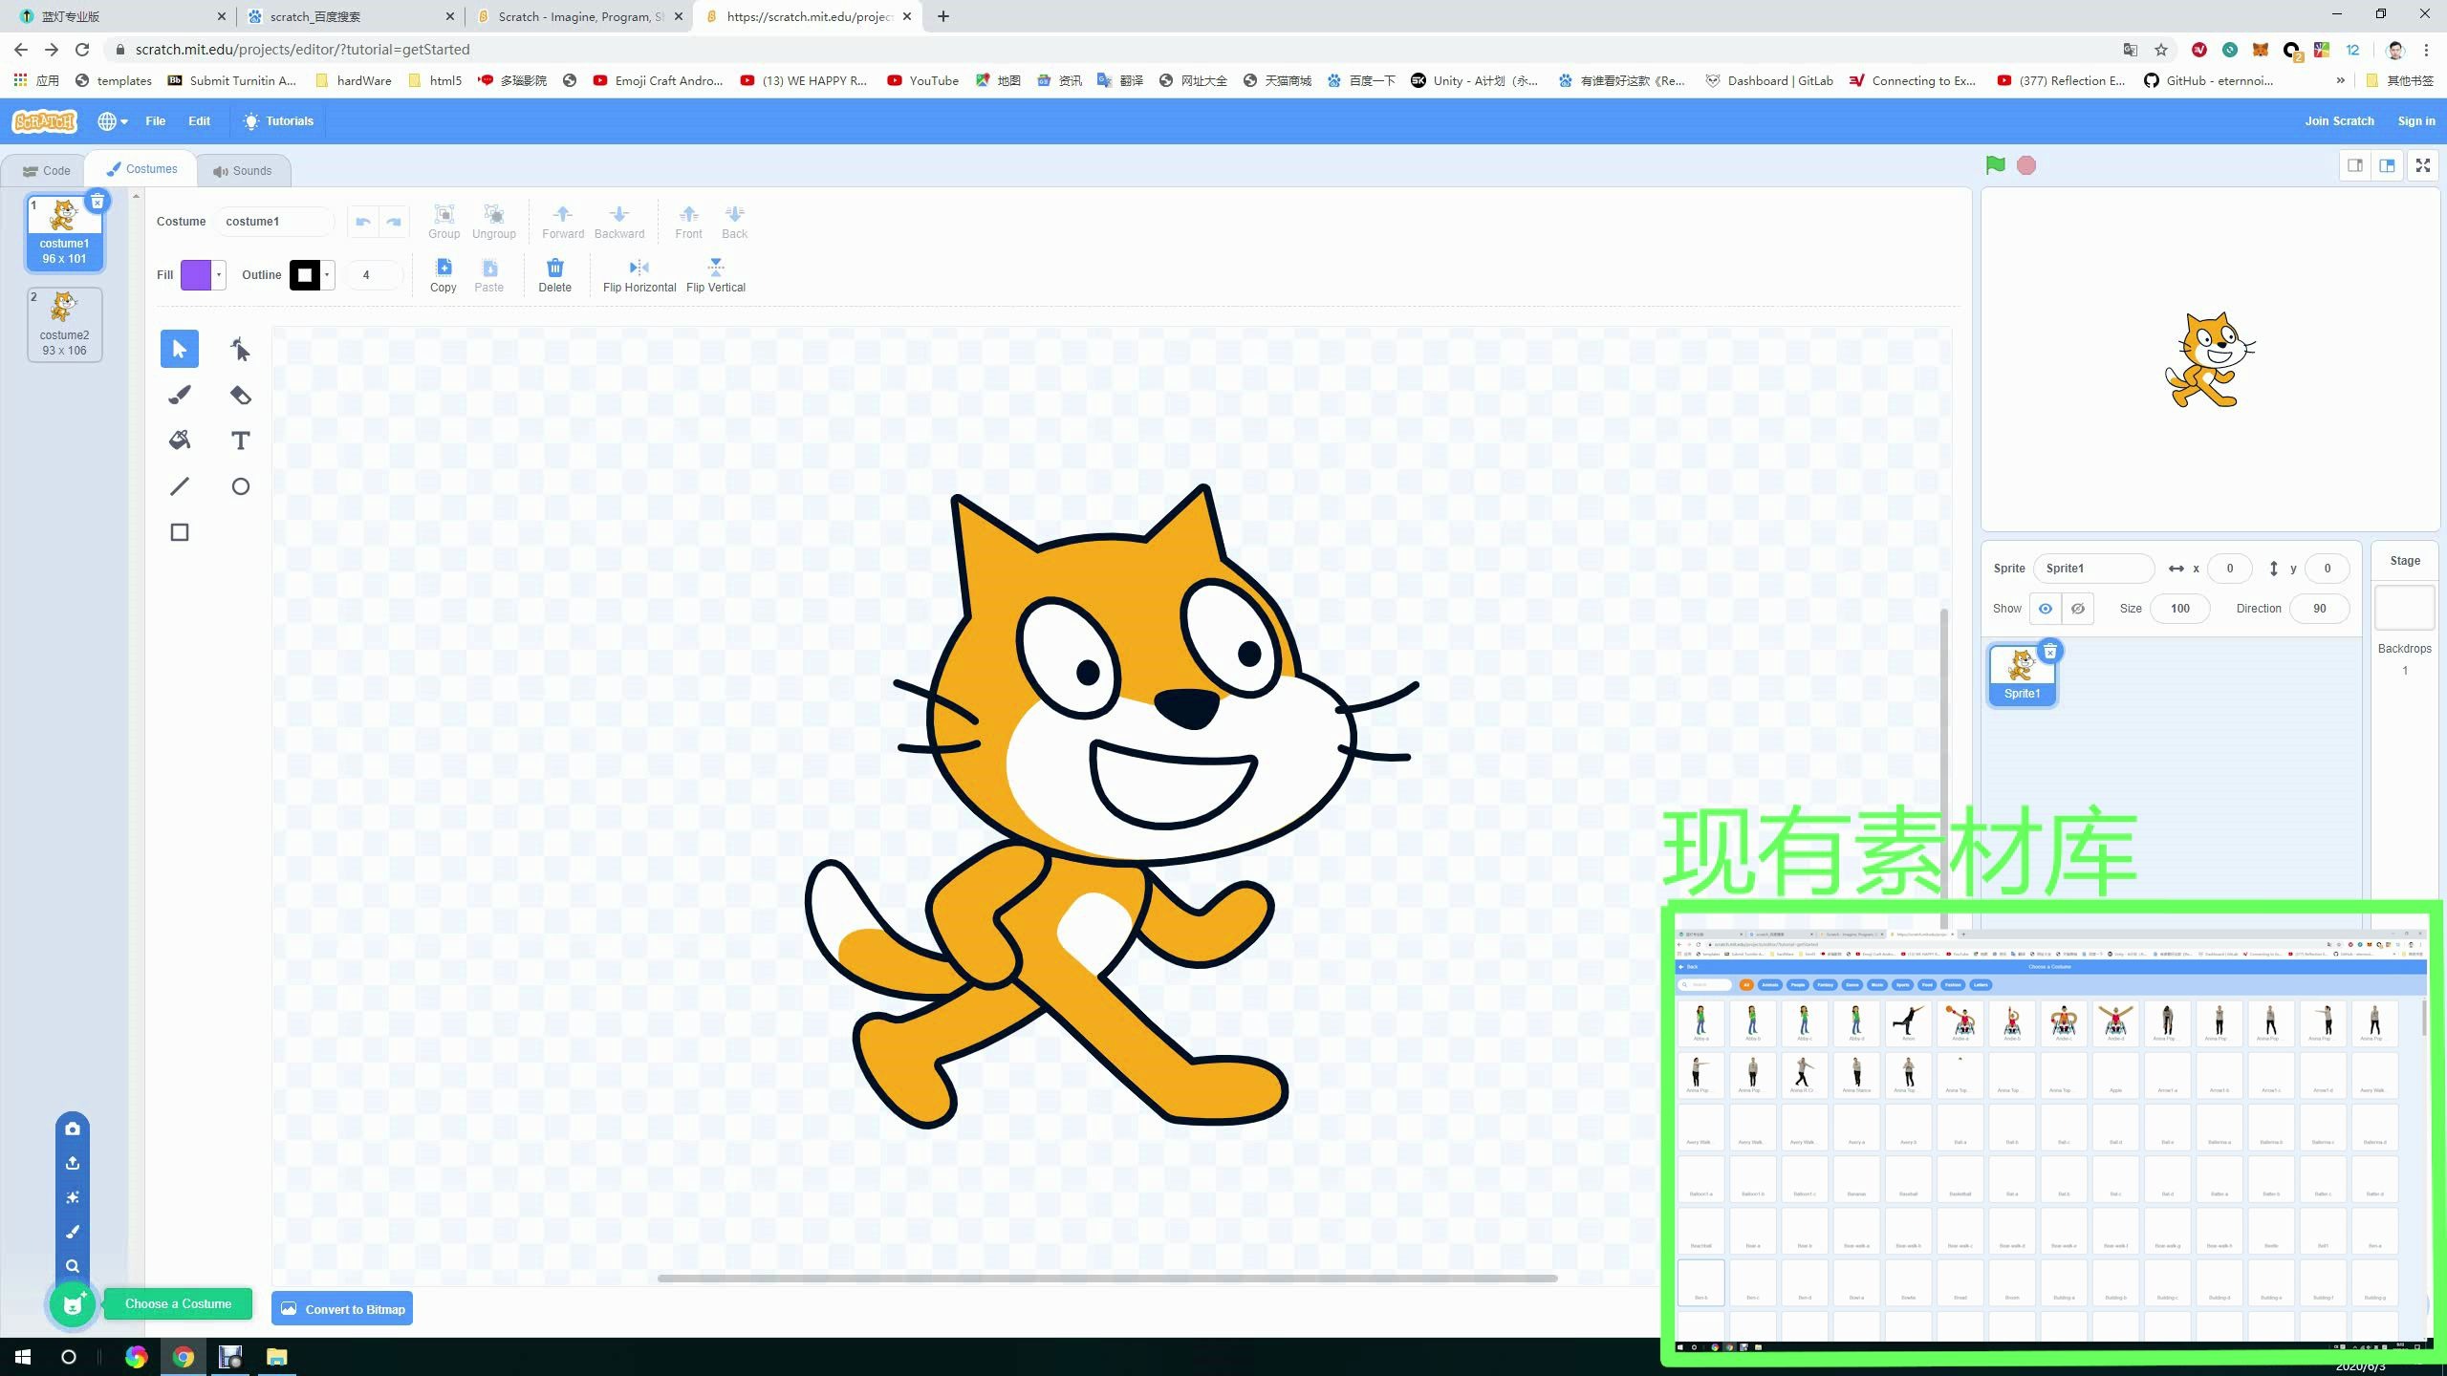Show the sprite using eye icon
Screen dimensions: 2447x1376
(2046, 609)
